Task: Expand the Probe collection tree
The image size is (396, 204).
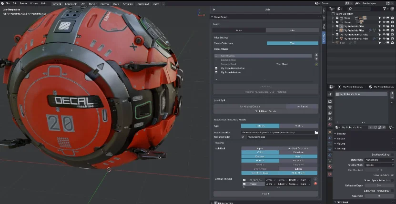Action: coord(334,18)
